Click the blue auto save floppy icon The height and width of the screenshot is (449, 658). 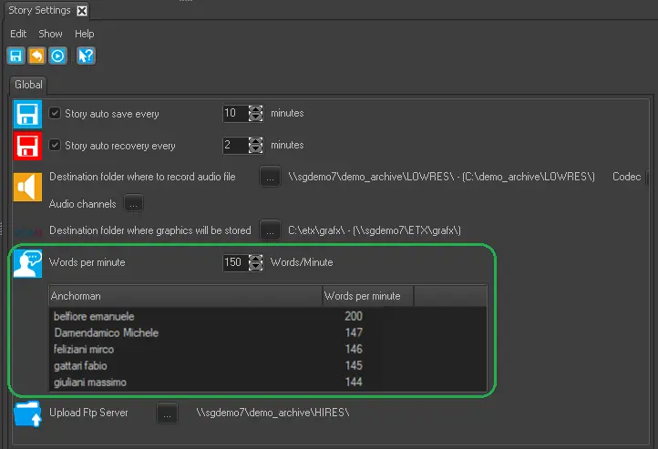point(27,116)
